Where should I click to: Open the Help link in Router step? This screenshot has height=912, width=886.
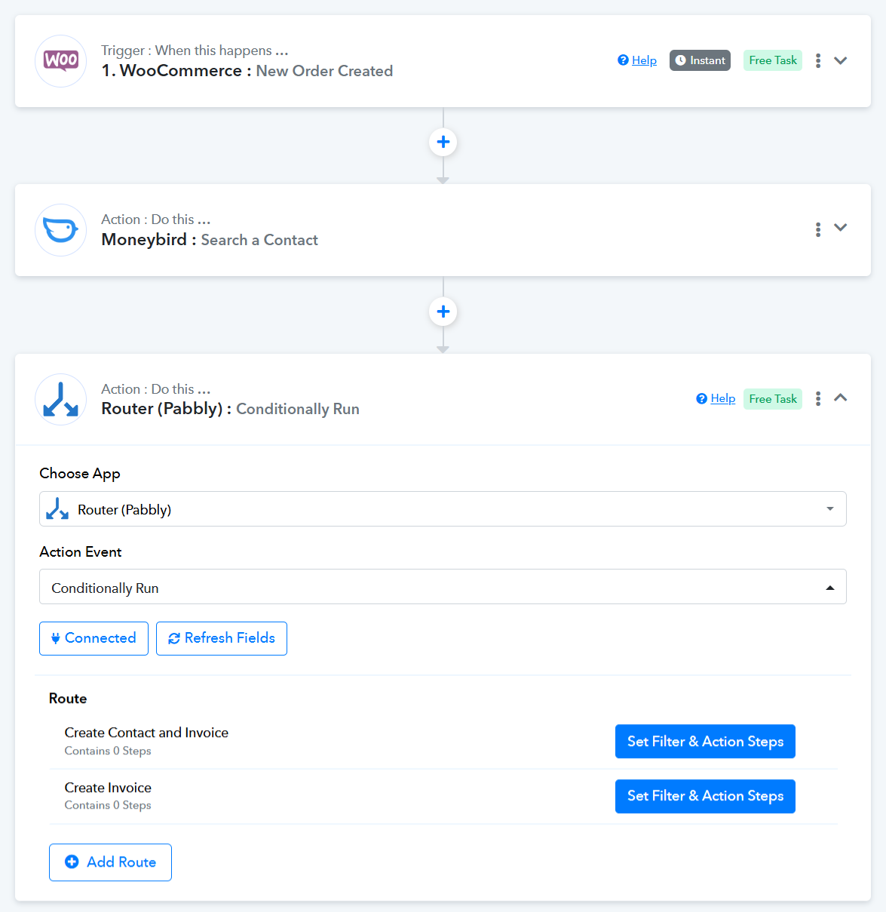pyautogui.click(x=722, y=398)
